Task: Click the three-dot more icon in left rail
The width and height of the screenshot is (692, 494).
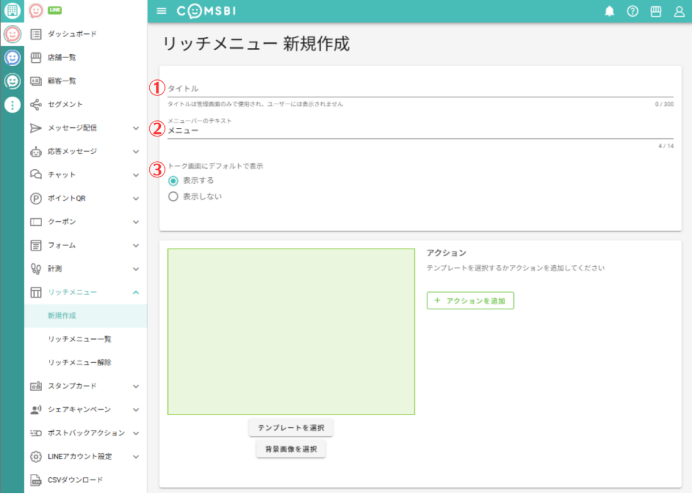Action: click(12, 105)
